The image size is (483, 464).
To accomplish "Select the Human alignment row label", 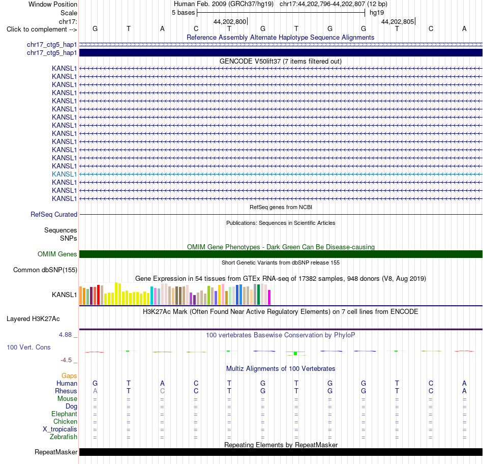I will 67,383.
